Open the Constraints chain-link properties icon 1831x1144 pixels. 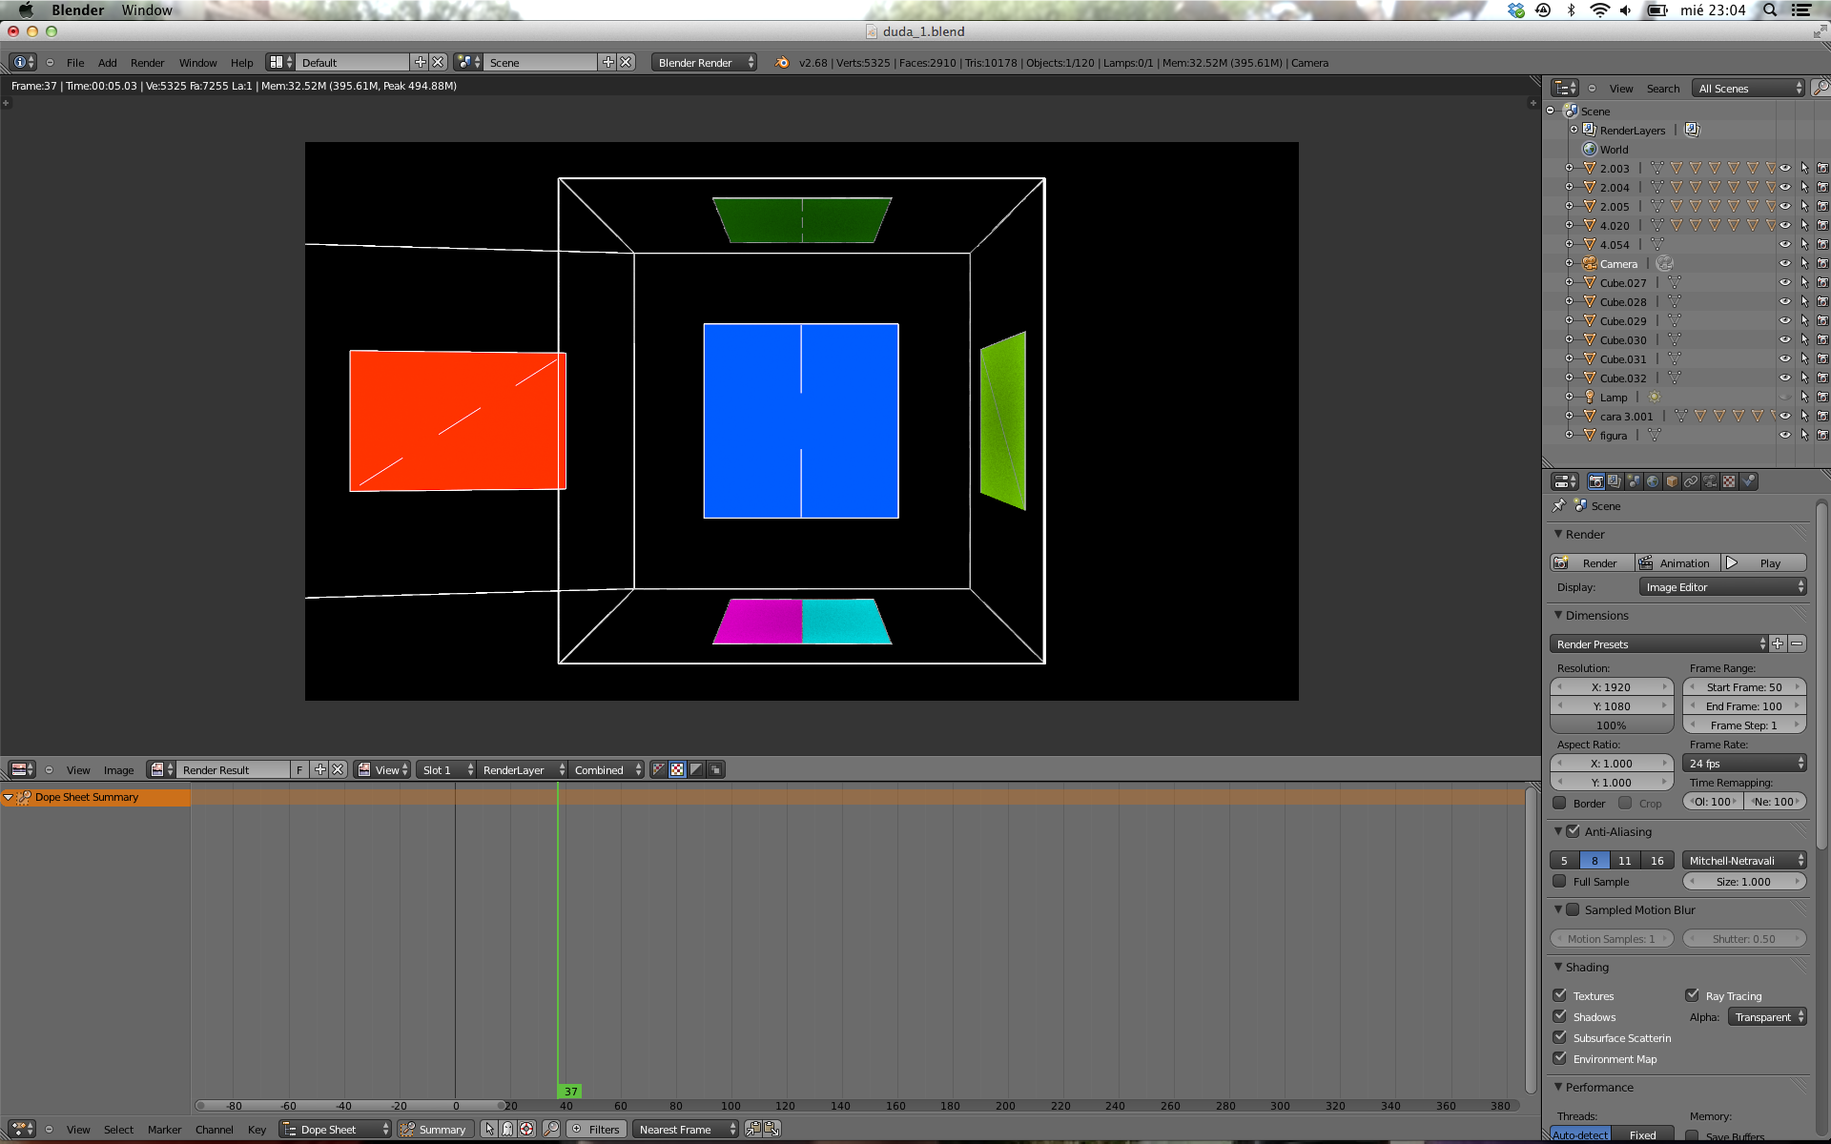point(1691,481)
